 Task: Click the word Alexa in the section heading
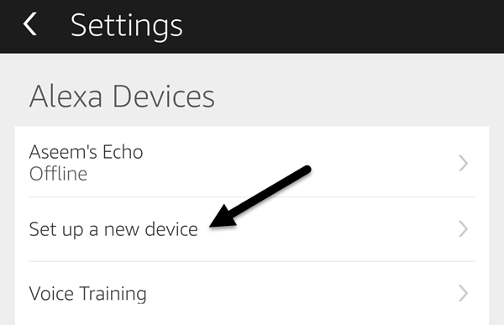click(x=66, y=96)
